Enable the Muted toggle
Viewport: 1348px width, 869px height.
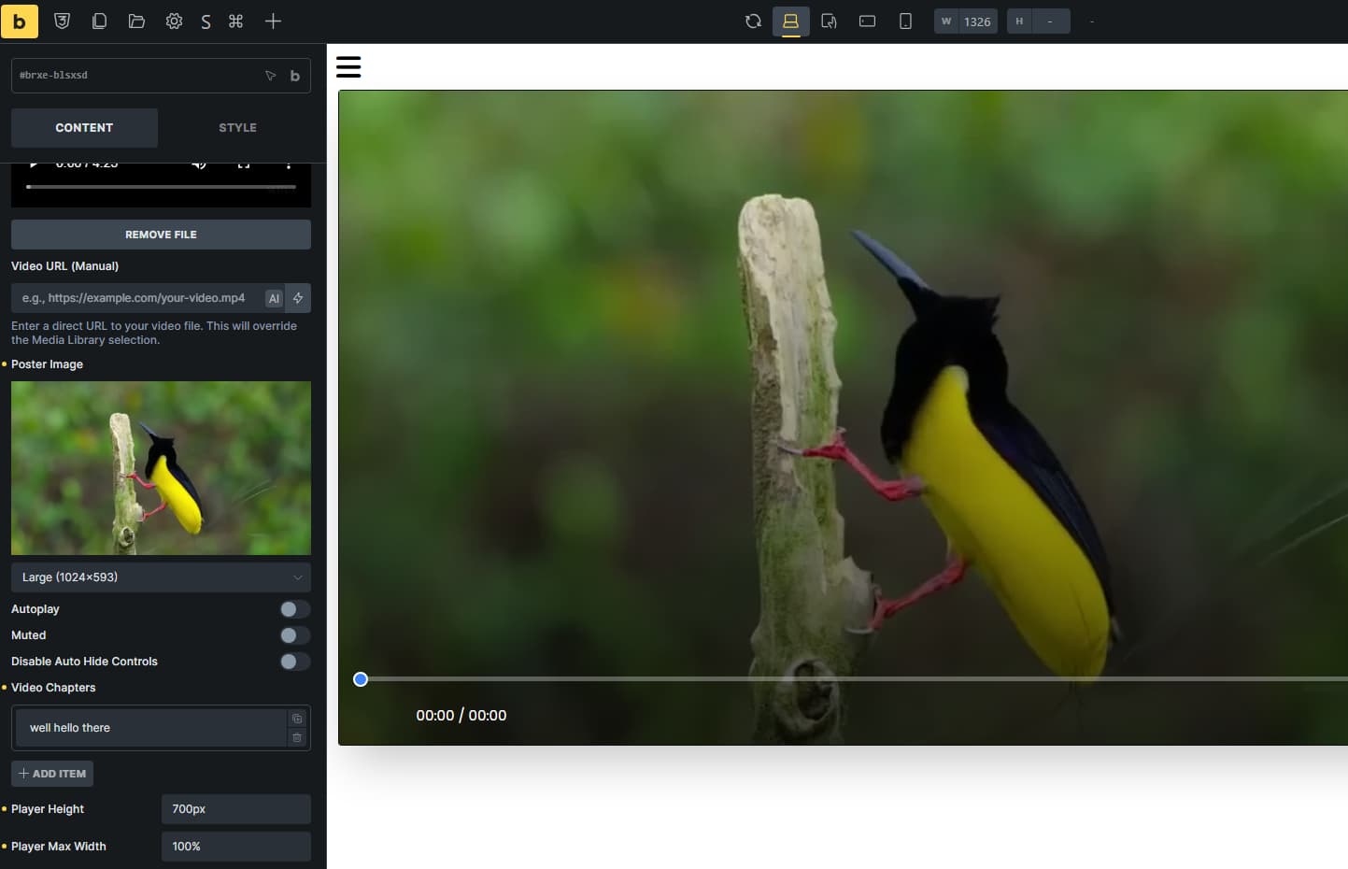pos(294,635)
